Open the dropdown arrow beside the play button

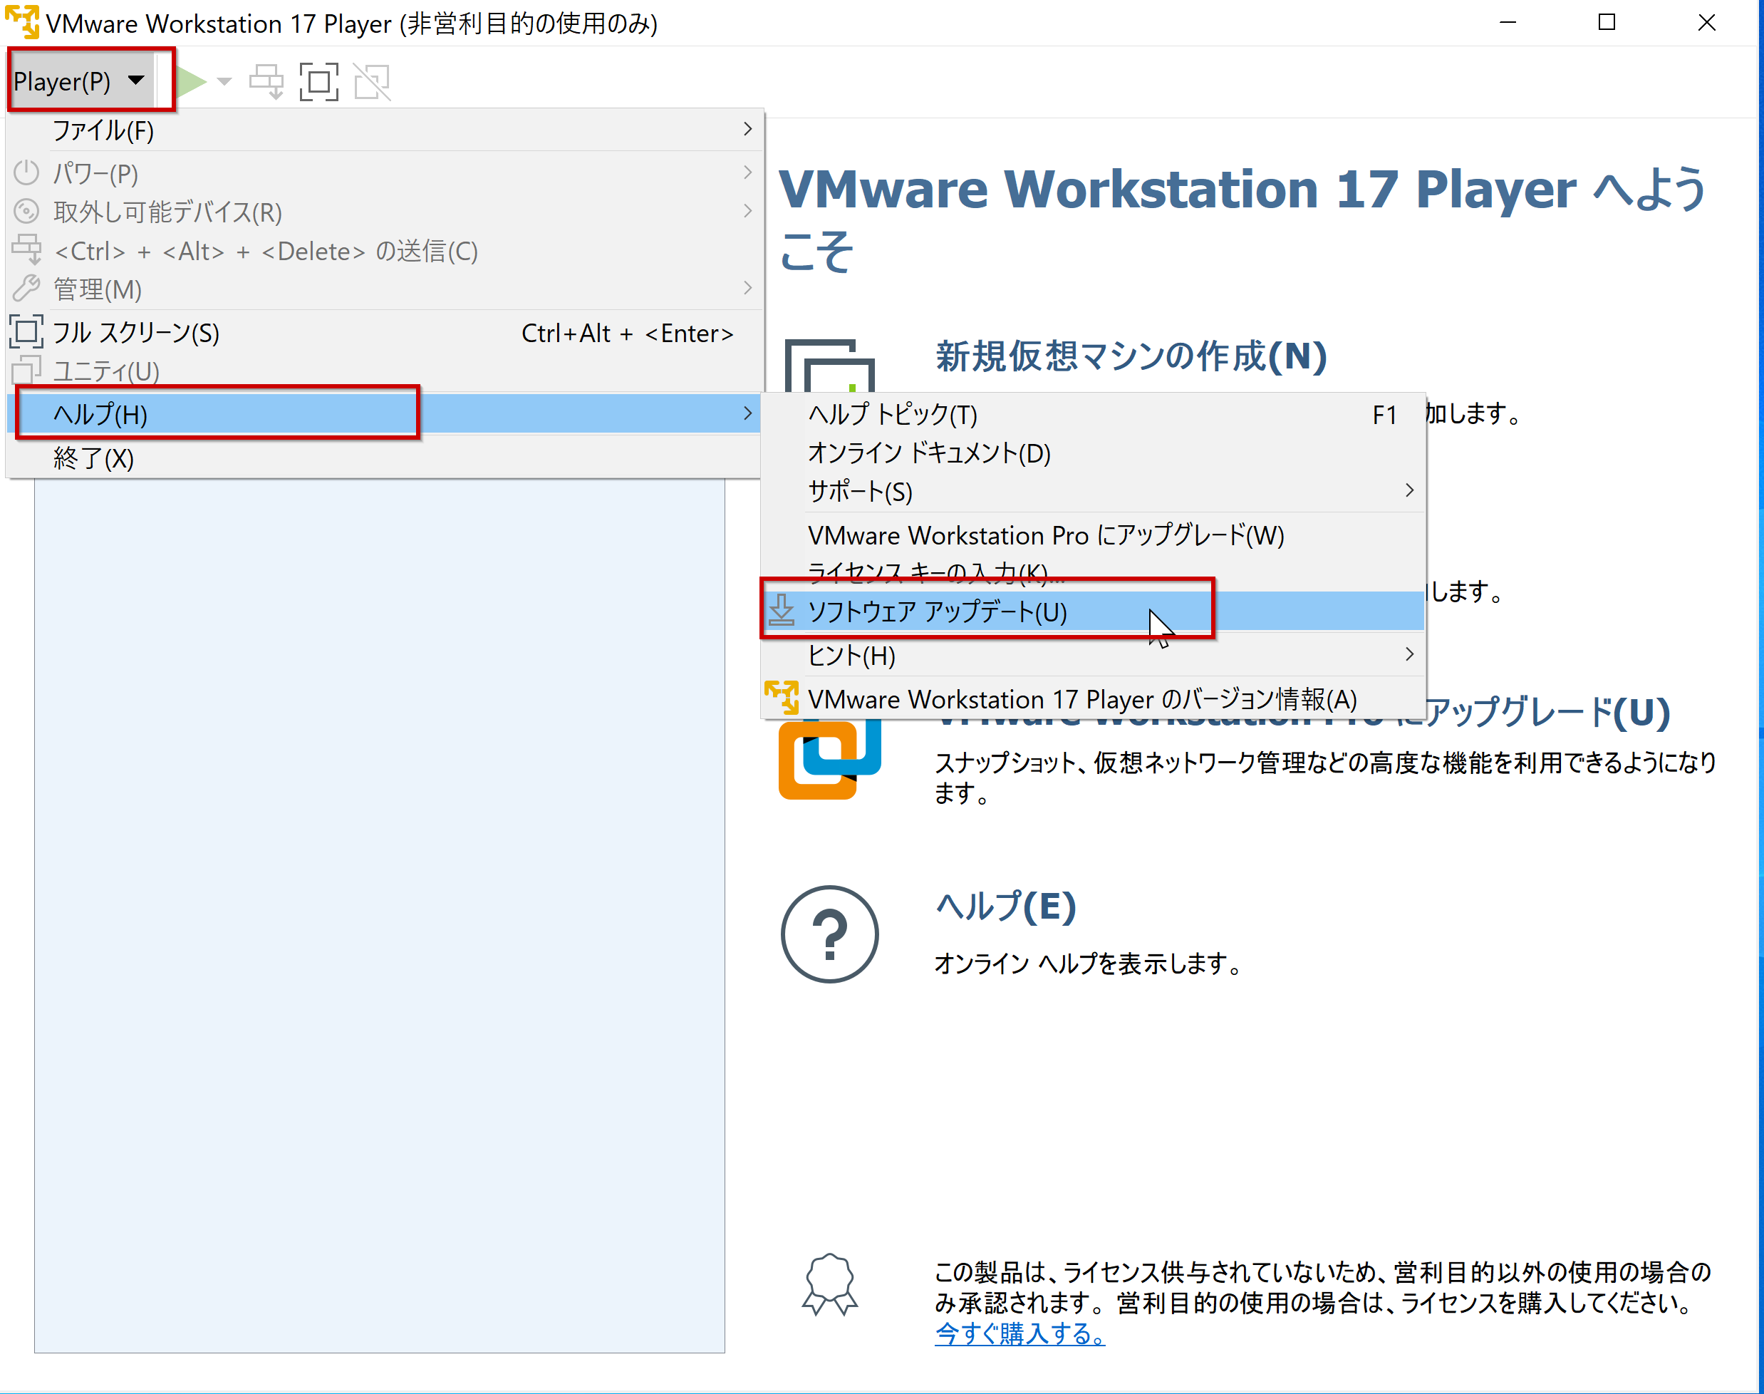point(224,82)
